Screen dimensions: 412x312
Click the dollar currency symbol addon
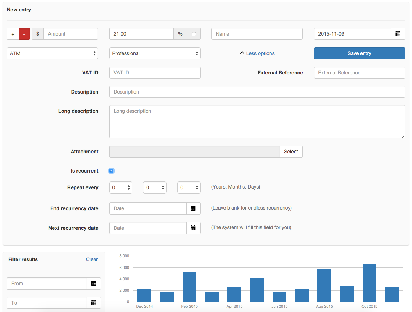pos(38,34)
